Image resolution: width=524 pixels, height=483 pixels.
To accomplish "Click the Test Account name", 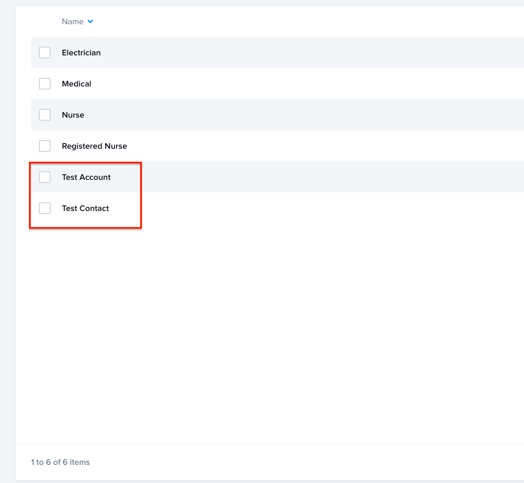I will click(86, 177).
